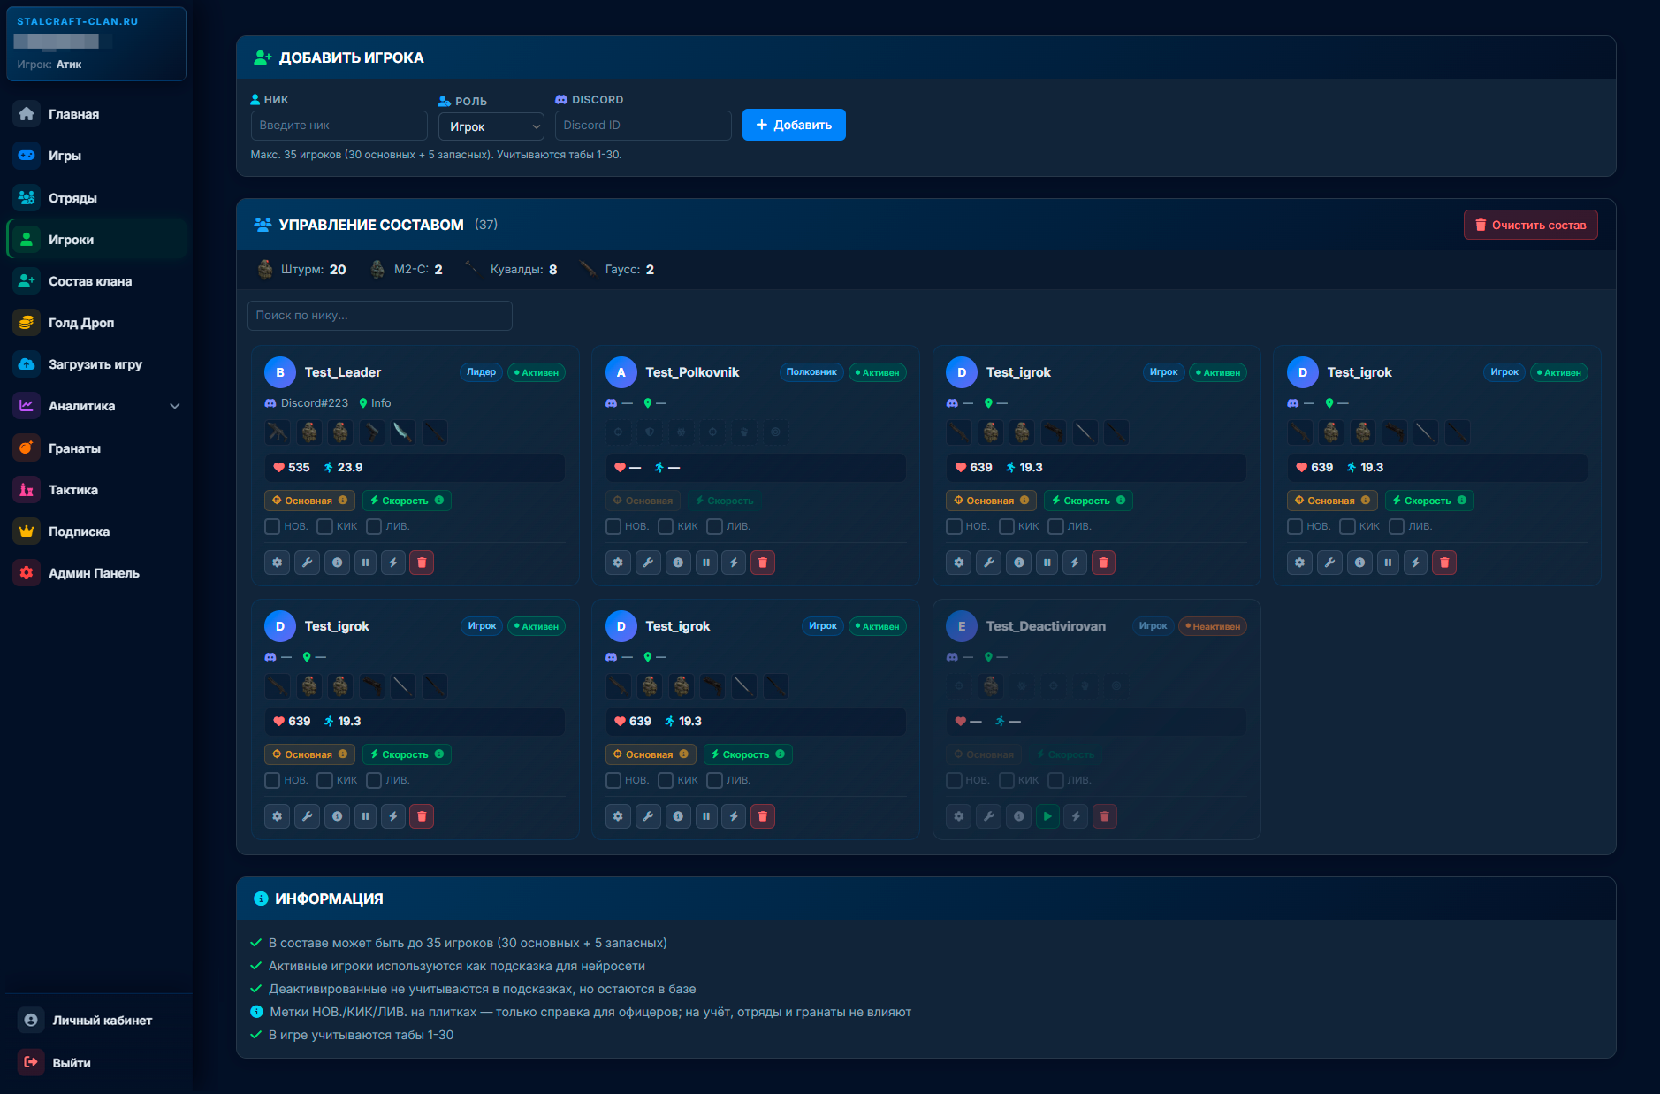Click the play icon on Test_Deactivirovan's card
The image size is (1660, 1094).
[x=1047, y=816]
